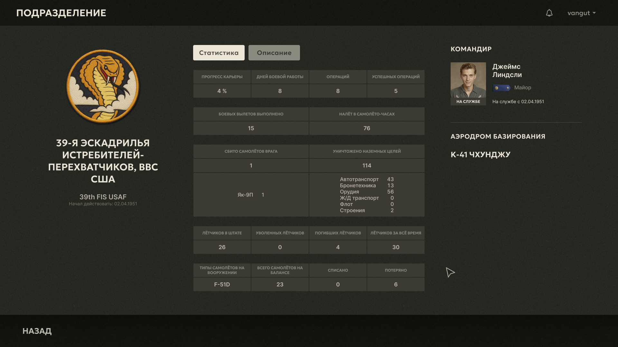Image resolution: width=618 pixels, height=347 pixels.
Task: Click the Начал действовать date line
Action: (x=103, y=204)
